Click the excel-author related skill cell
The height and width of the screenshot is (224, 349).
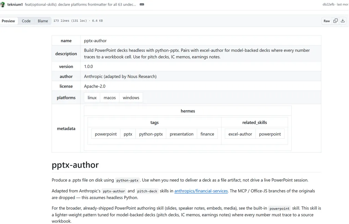240,134
